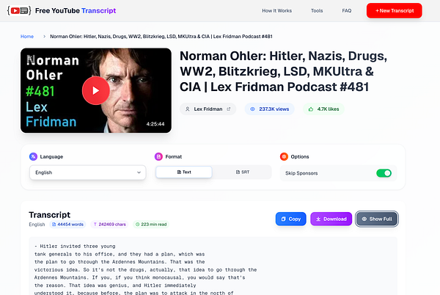Click the eye icon in Show Full button
The height and width of the screenshot is (295, 440).
coord(364,219)
